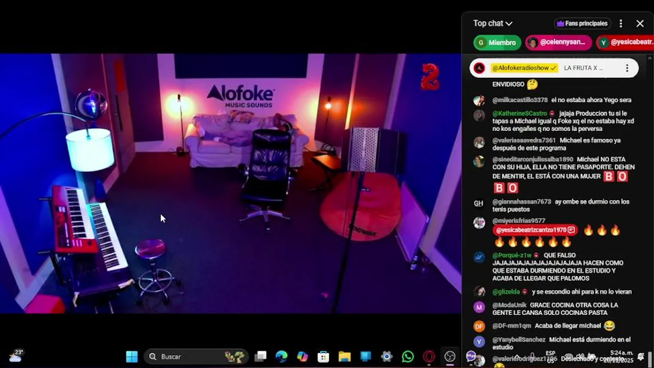This screenshot has width=654, height=368.
Task: Open the Fans principales leaderboard
Action: pyautogui.click(x=583, y=24)
